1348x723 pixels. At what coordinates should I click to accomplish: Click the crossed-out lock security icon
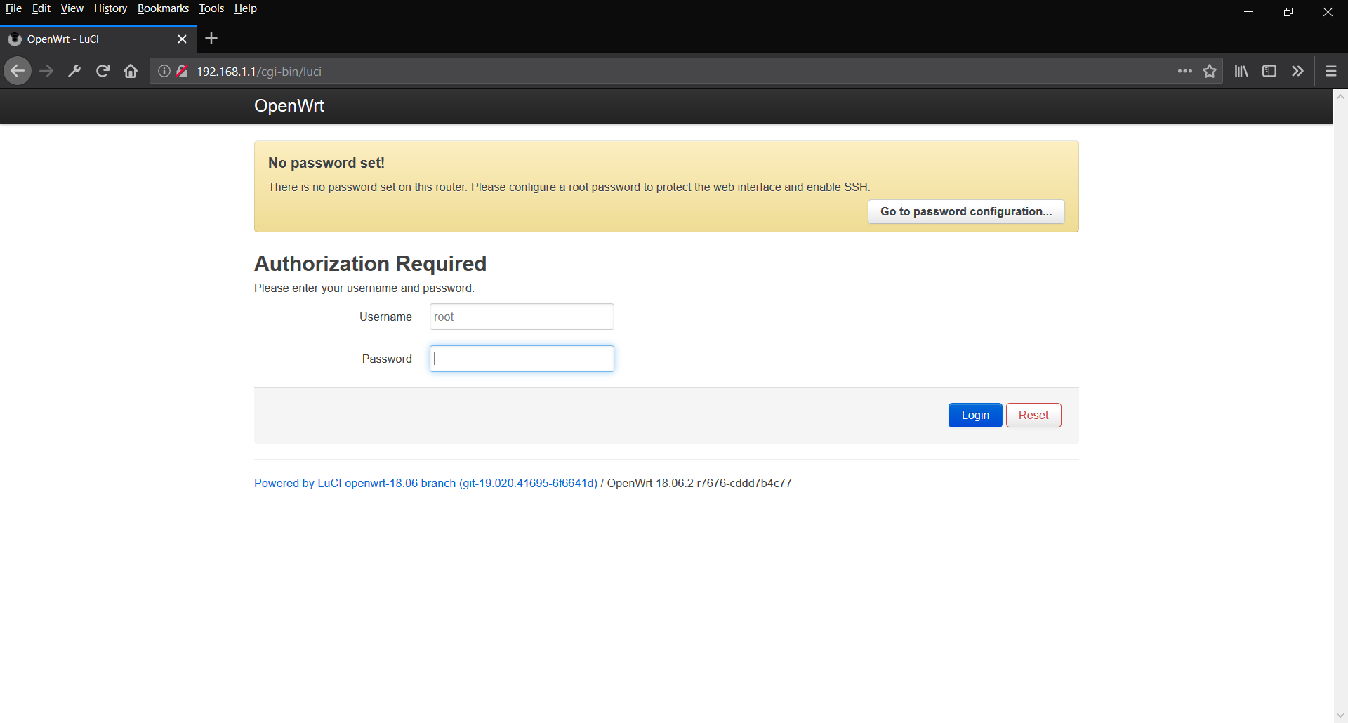pos(182,70)
